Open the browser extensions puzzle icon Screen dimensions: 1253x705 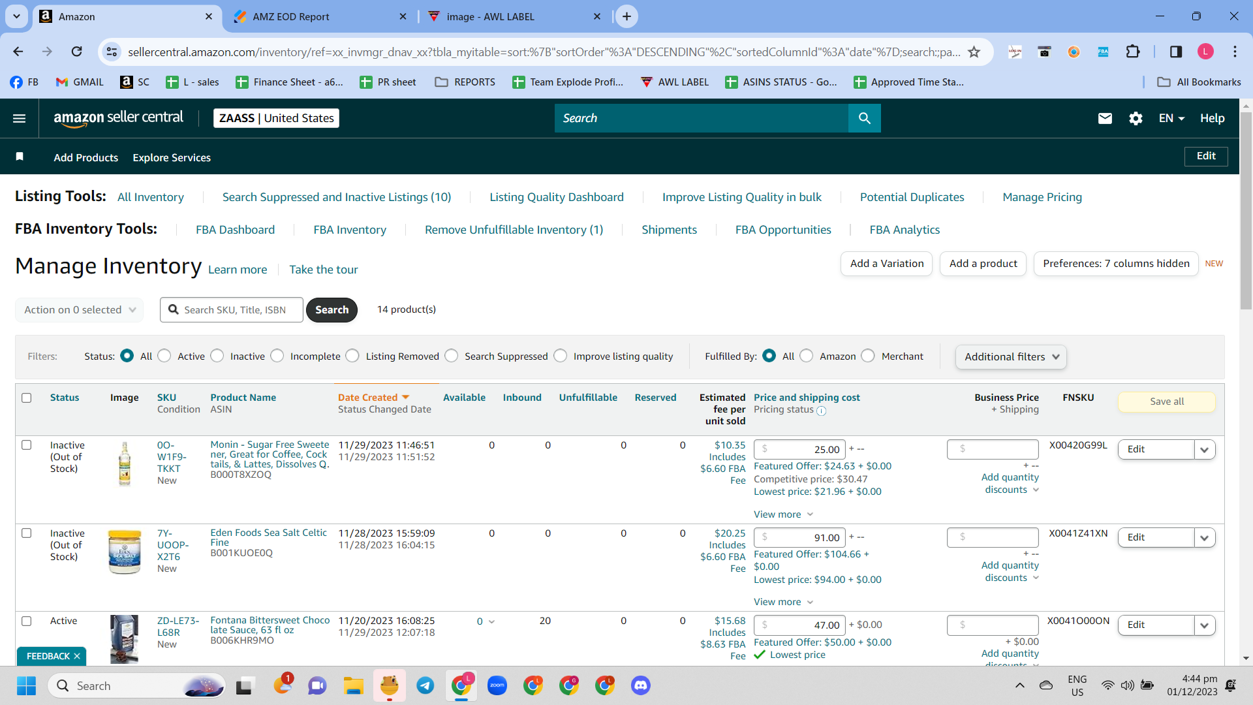coord(1132,52)
